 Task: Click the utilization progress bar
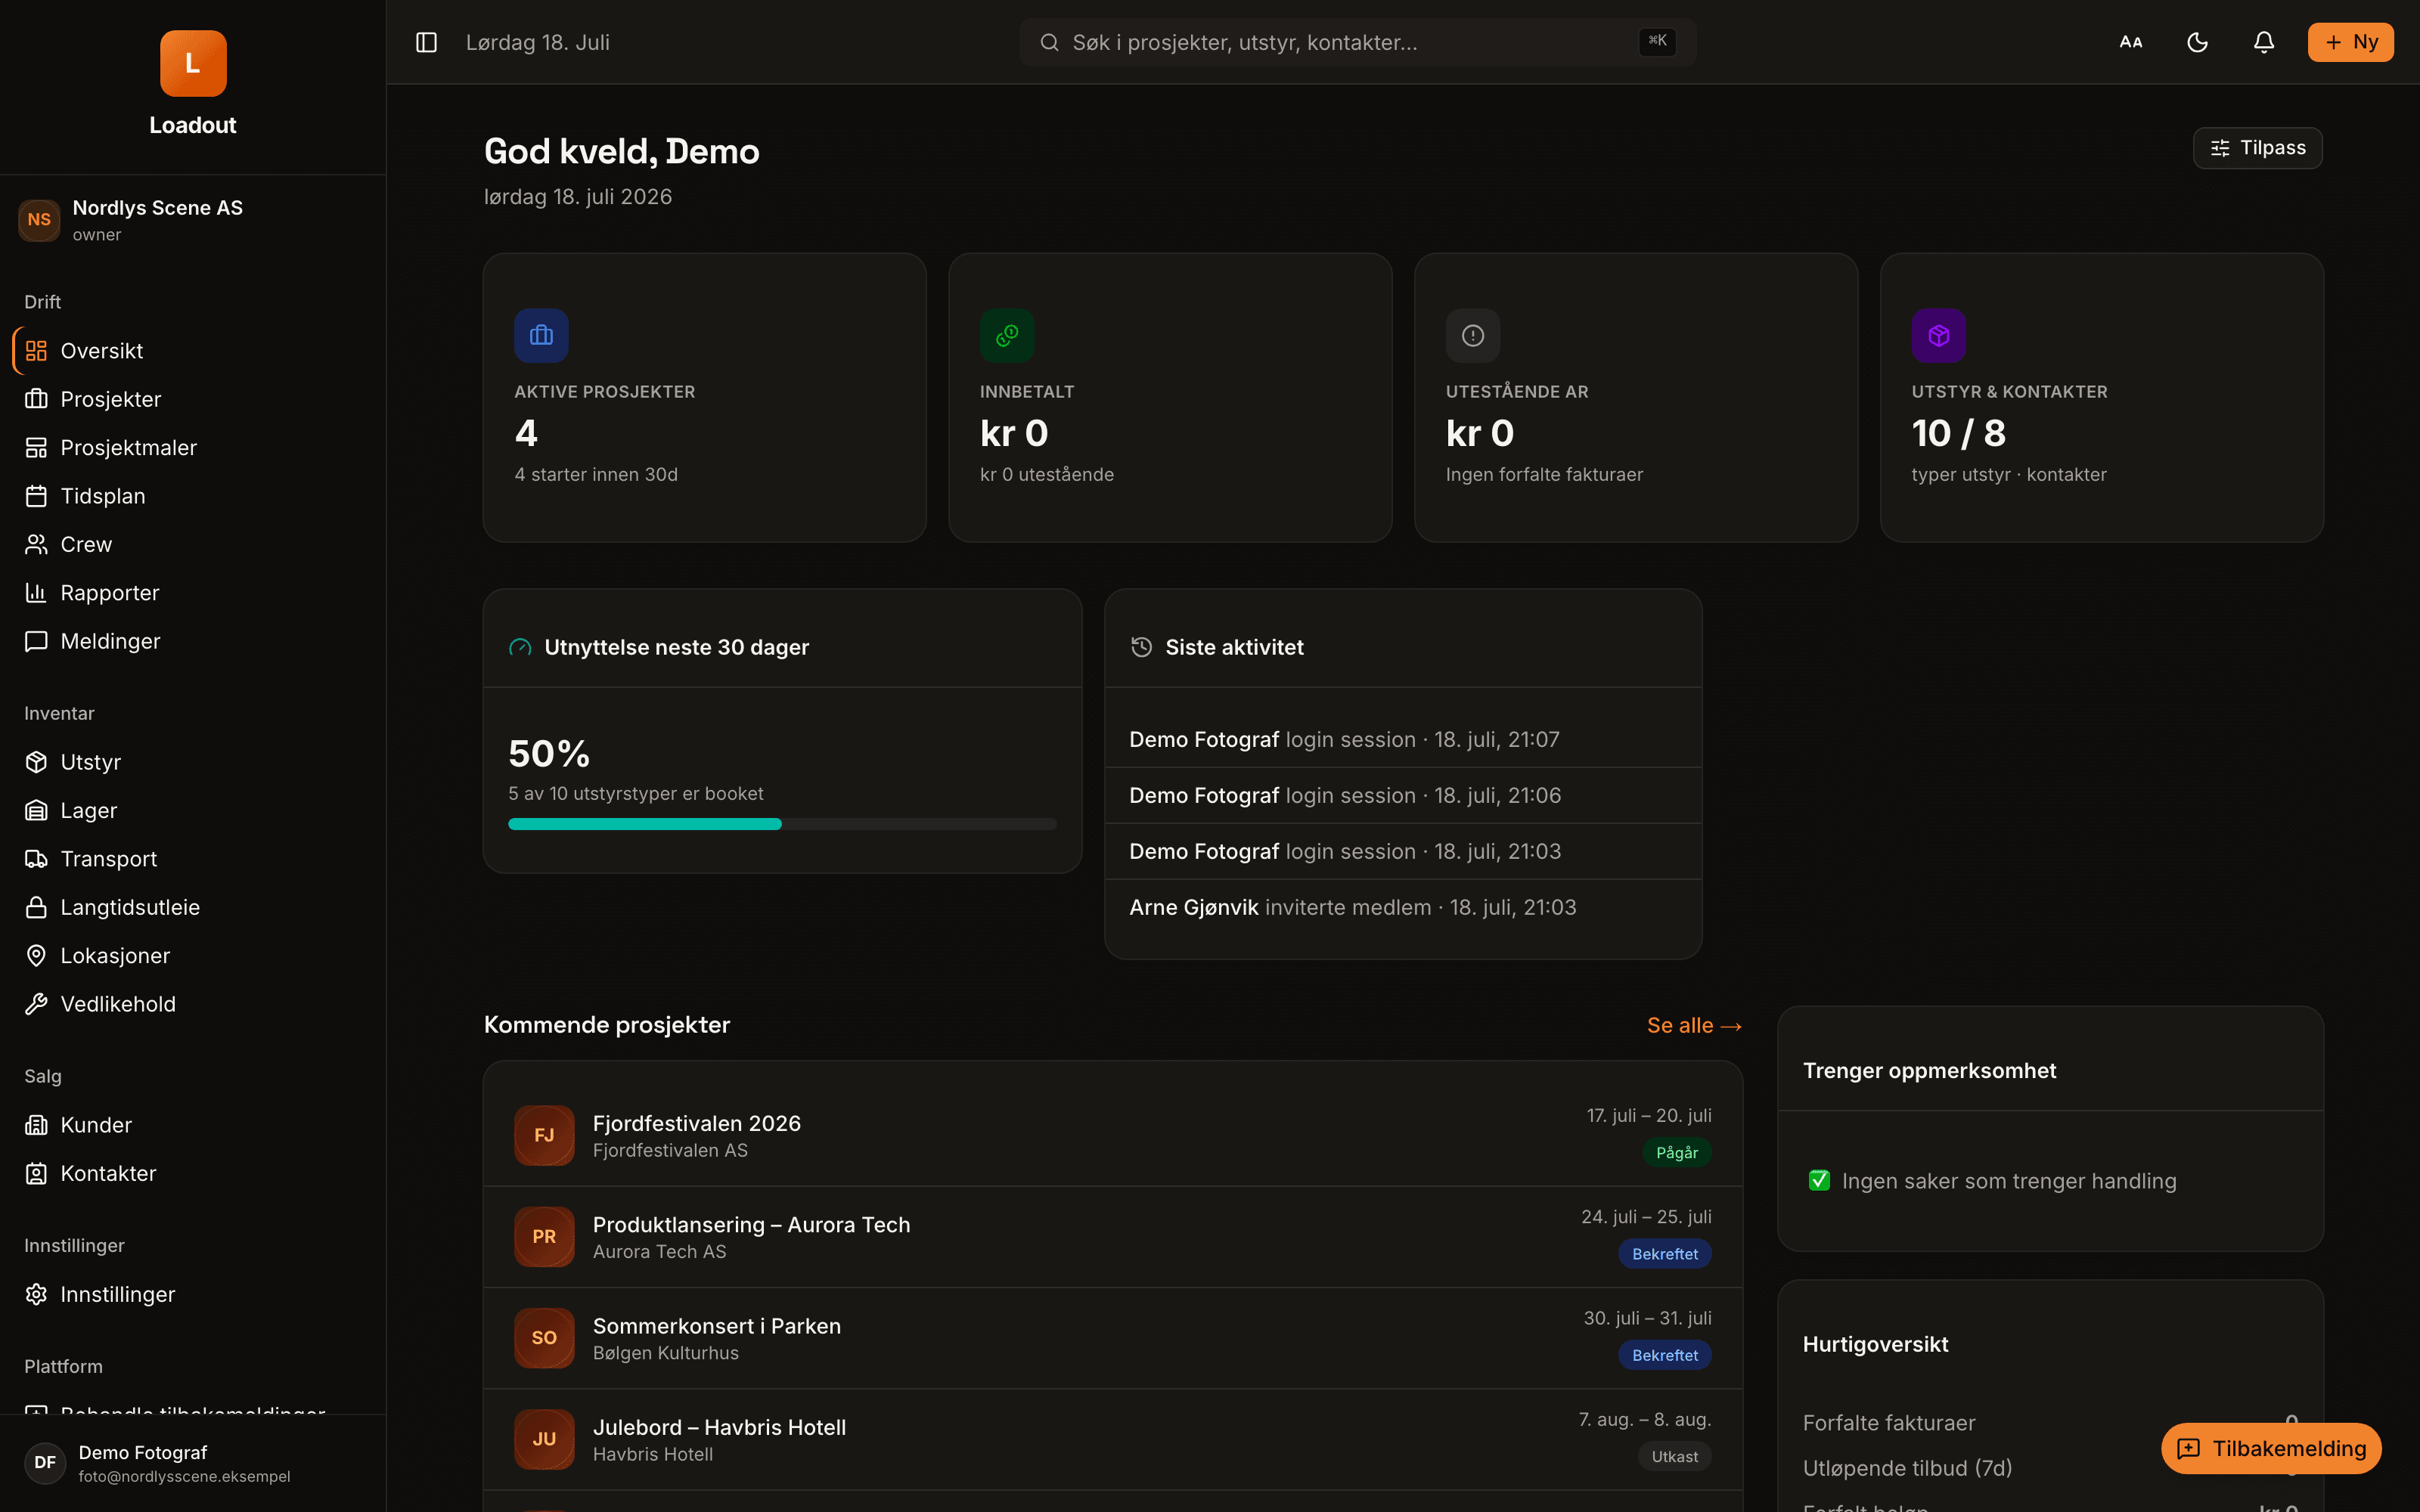(782, 824)
